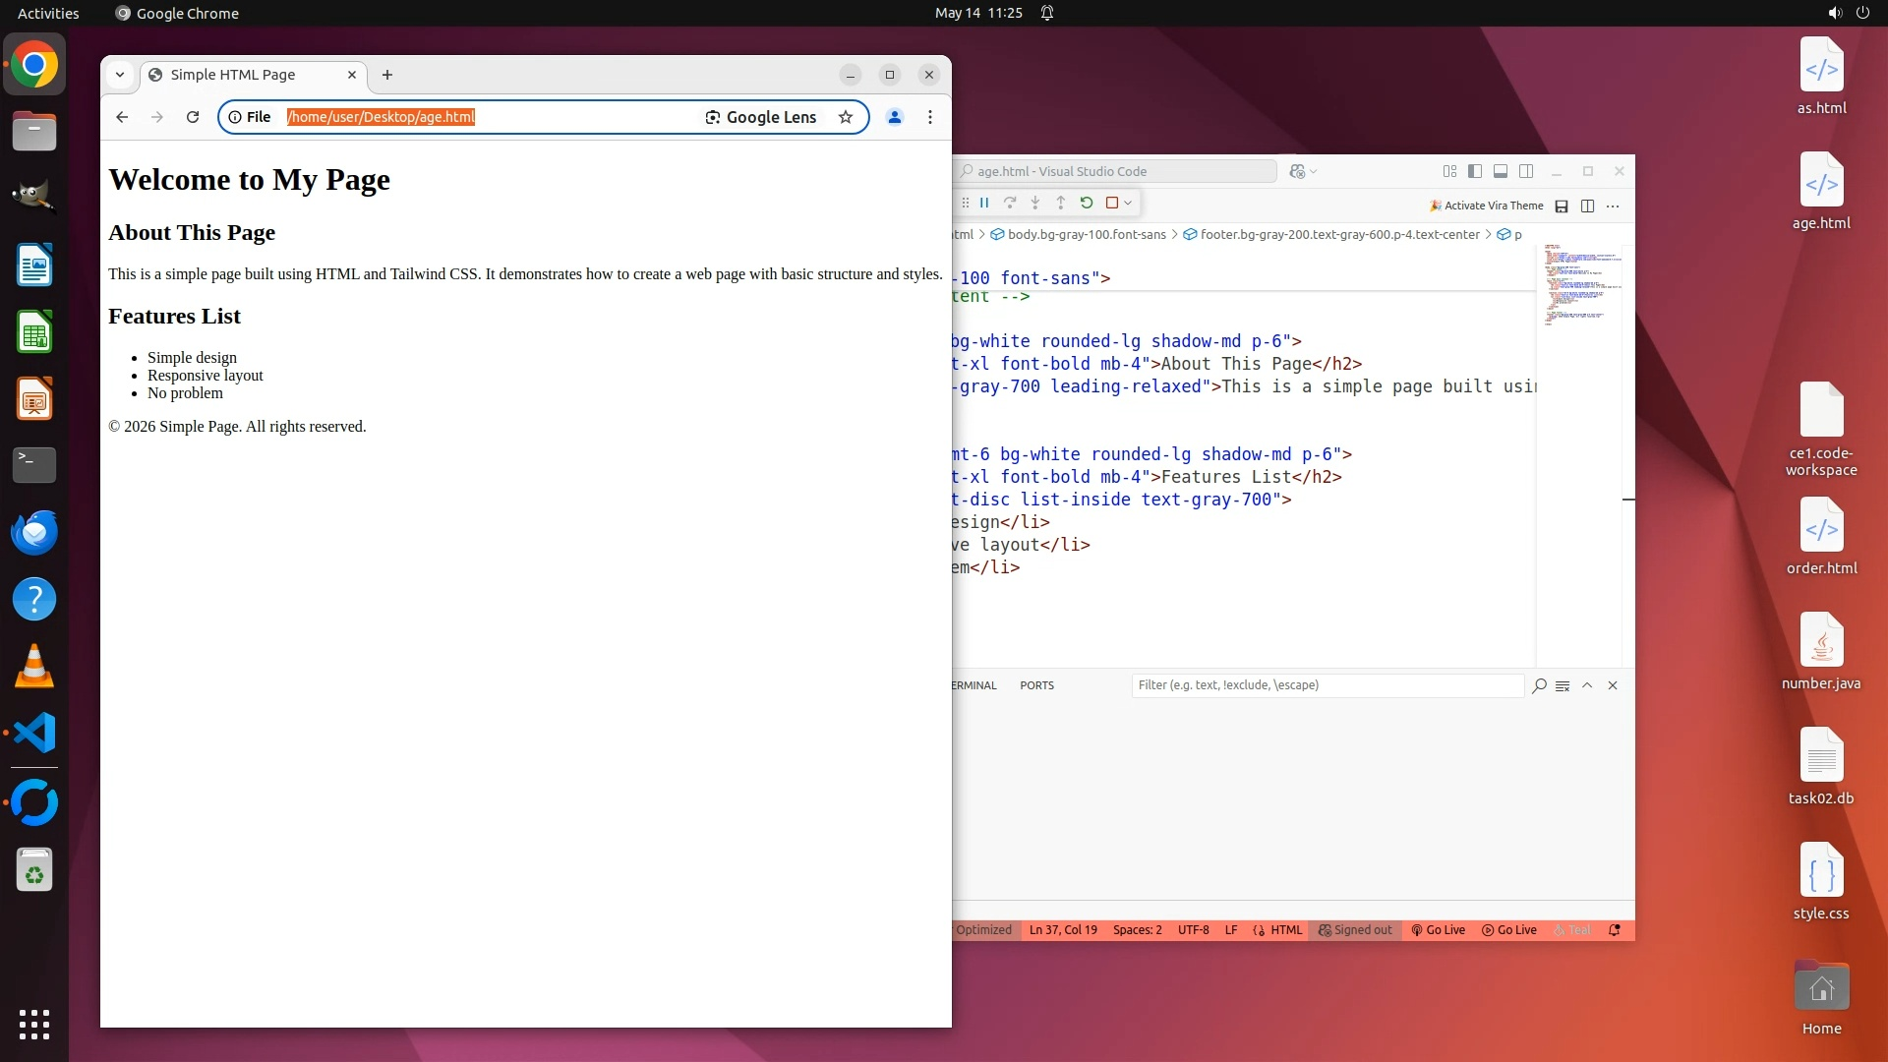The width and height of the screenshot is (1888, 1062).
Task: Click the Chrome reload button
Action: pos(193,117)
